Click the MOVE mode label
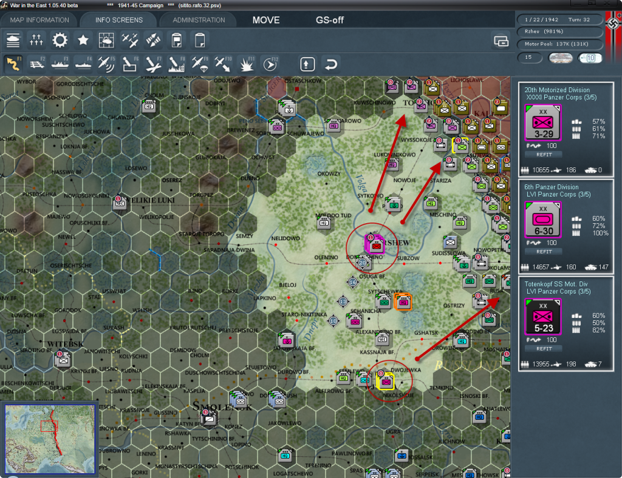Screen dimensions: 622x478 pyautogui.click(x=266, y=20)
